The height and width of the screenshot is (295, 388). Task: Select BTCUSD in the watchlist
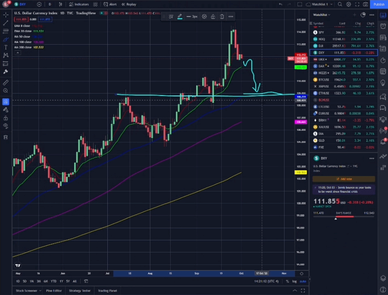(344, 80)
